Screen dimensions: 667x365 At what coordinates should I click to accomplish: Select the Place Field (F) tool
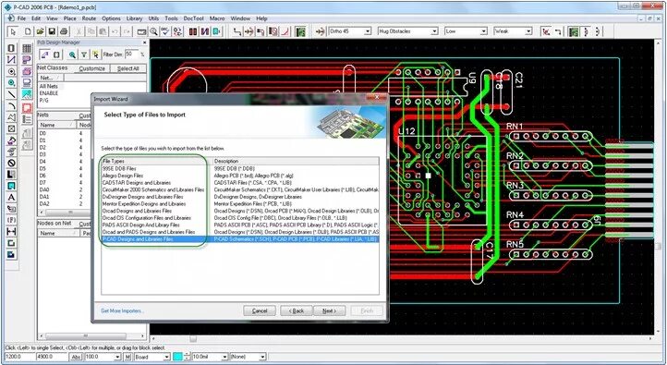11,220
